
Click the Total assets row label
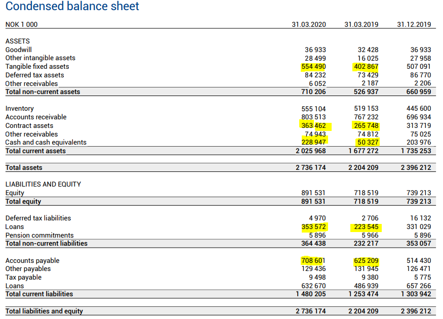[x=24, y=167]
